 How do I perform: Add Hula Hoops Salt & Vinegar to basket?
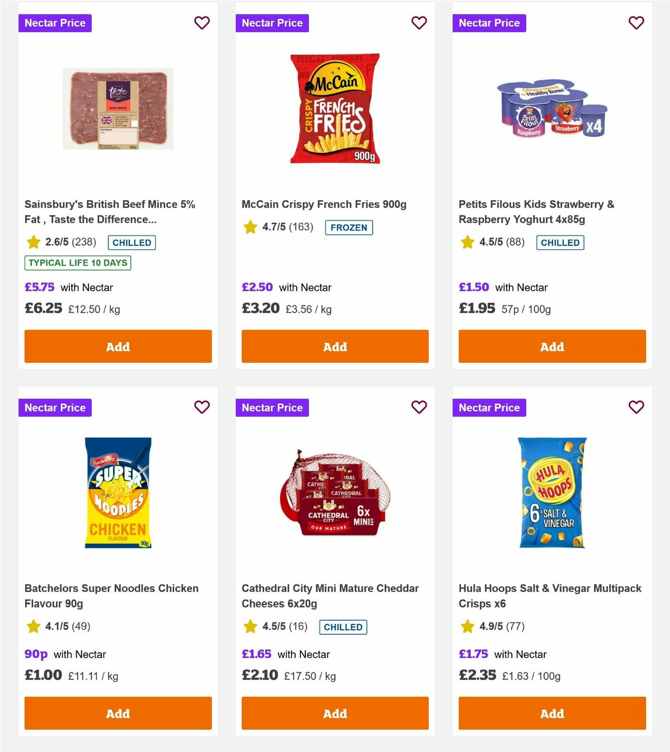coord(552,713)
